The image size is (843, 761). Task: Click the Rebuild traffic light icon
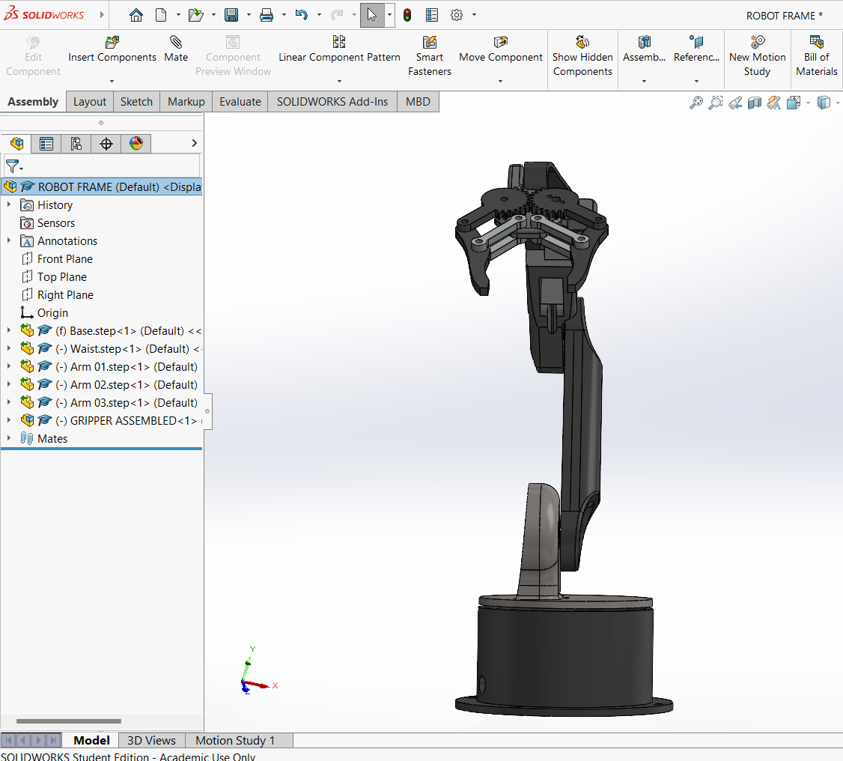[407, 15]
